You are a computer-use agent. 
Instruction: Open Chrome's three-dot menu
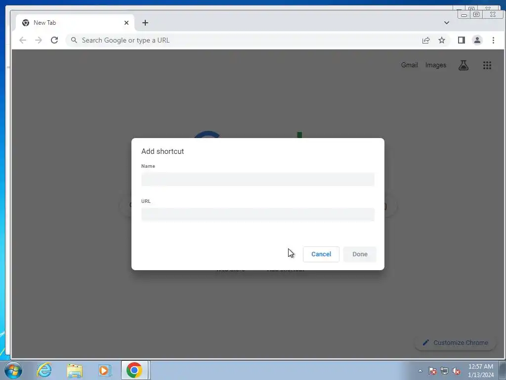(x=493, y=40)
